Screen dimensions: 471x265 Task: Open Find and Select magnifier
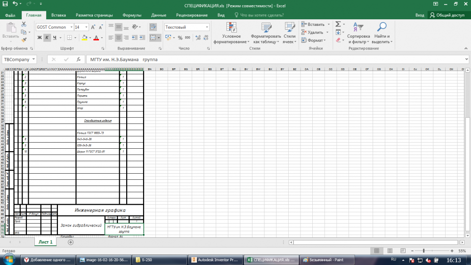point(382,33)
